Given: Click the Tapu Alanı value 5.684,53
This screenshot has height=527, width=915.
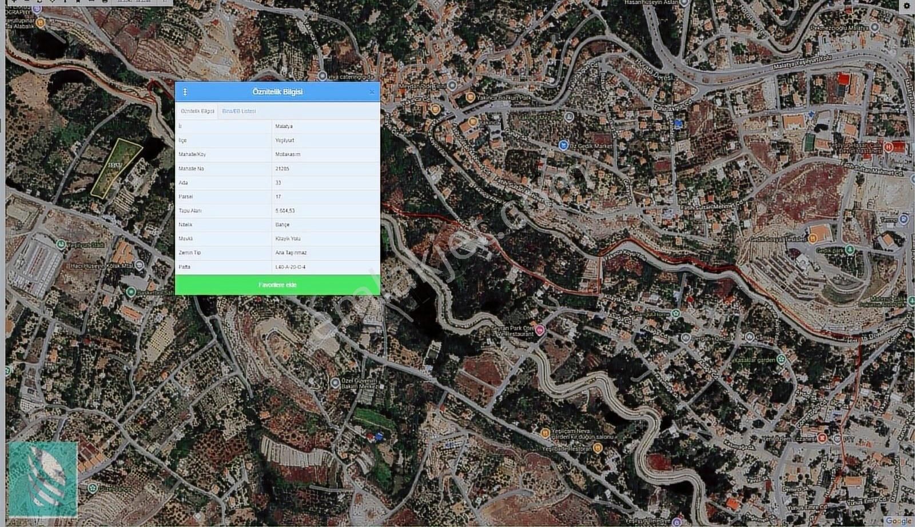Looking at the screenshot, I should pos(285,211).
